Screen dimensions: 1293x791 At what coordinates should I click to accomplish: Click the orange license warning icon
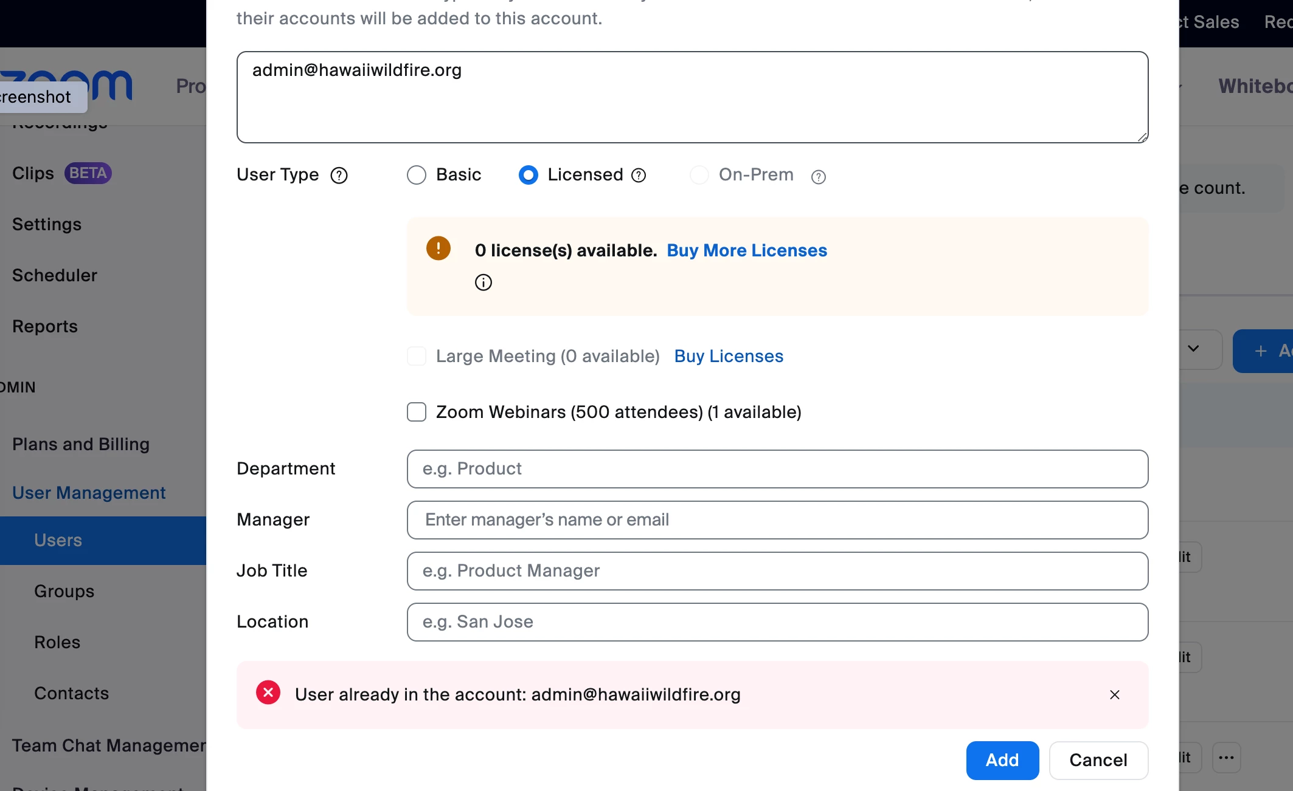(x=438, y=248)
